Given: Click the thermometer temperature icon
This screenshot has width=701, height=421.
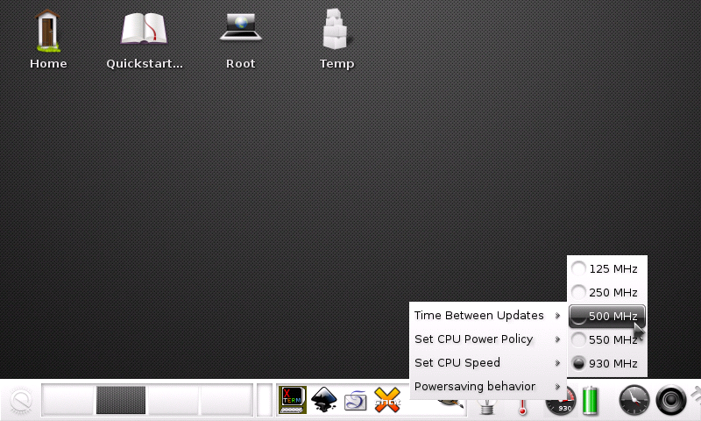Looking at the screenshot, I should (x=523, y=405).
